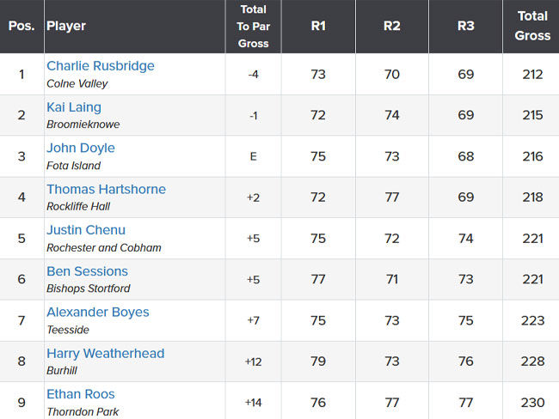Viewport: 559px width, 419px height.
Task: Click the R3 column header
Action: [x=466, y=26]
